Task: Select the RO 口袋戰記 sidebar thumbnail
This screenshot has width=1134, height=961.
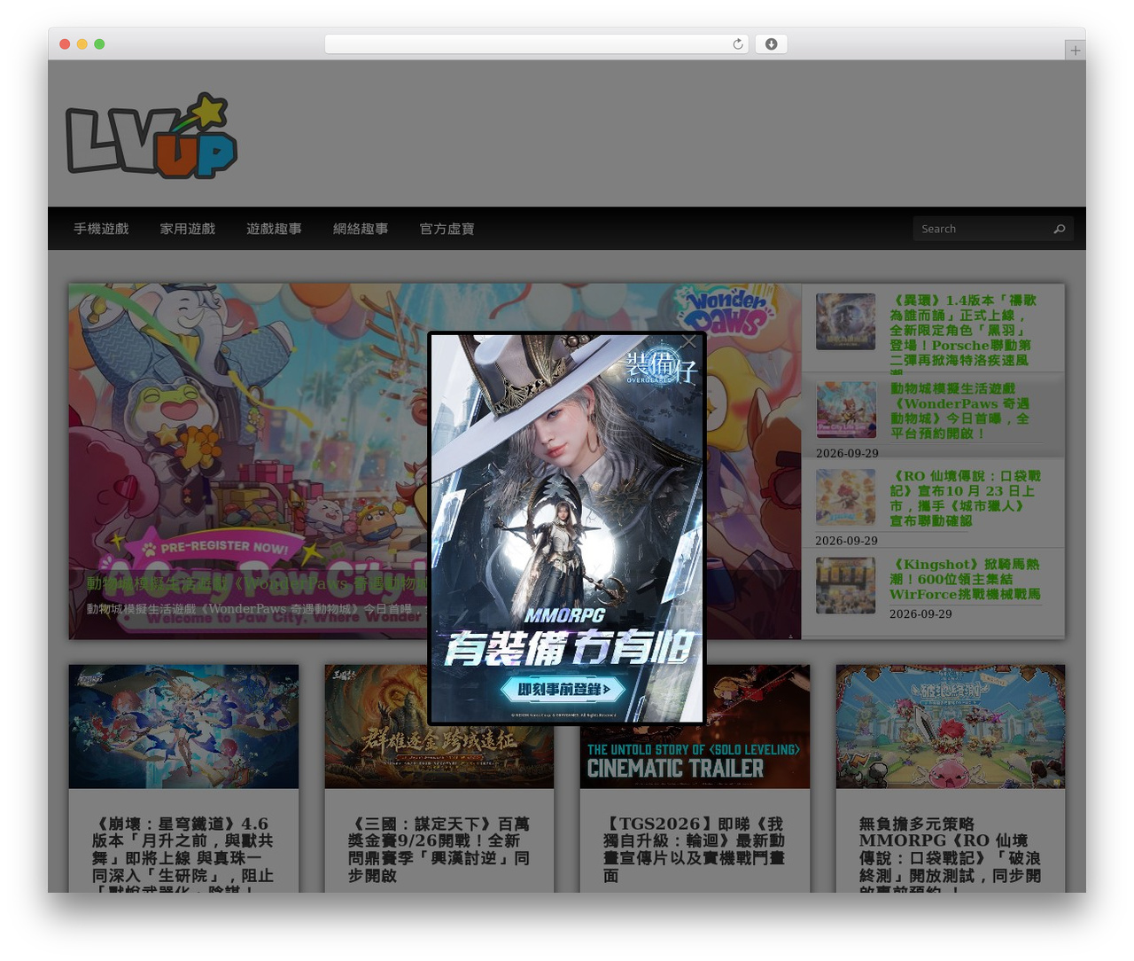Action: tap(845, 497)
